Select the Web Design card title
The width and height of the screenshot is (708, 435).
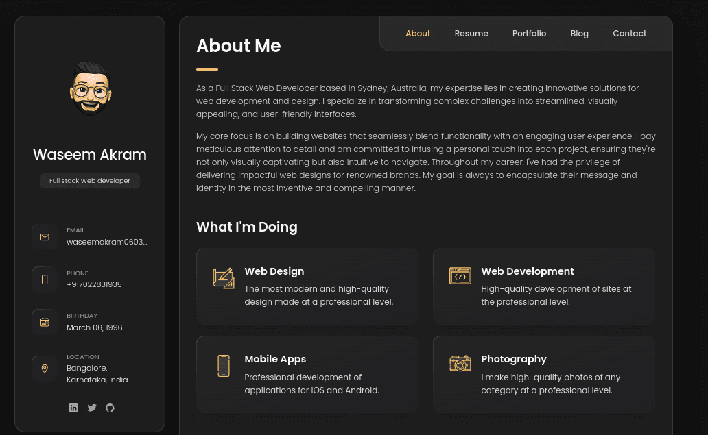point(274,271)
